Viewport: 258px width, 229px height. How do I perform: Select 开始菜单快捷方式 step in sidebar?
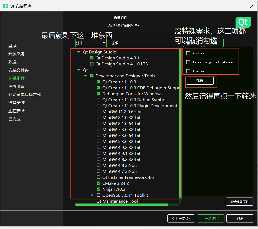25,95
